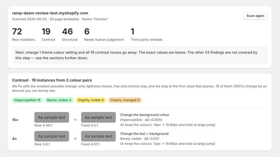Click the 'Contrast · 19 instances from 2 colour pairs' heading
The width and height of the screenshot is (280, 157).
coord(52,80)
